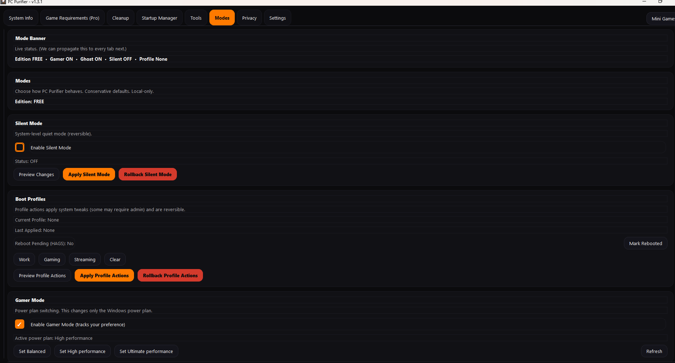Go to the Settings tab
Viewport: 675px width, 363px height.
tap(277, 18)
